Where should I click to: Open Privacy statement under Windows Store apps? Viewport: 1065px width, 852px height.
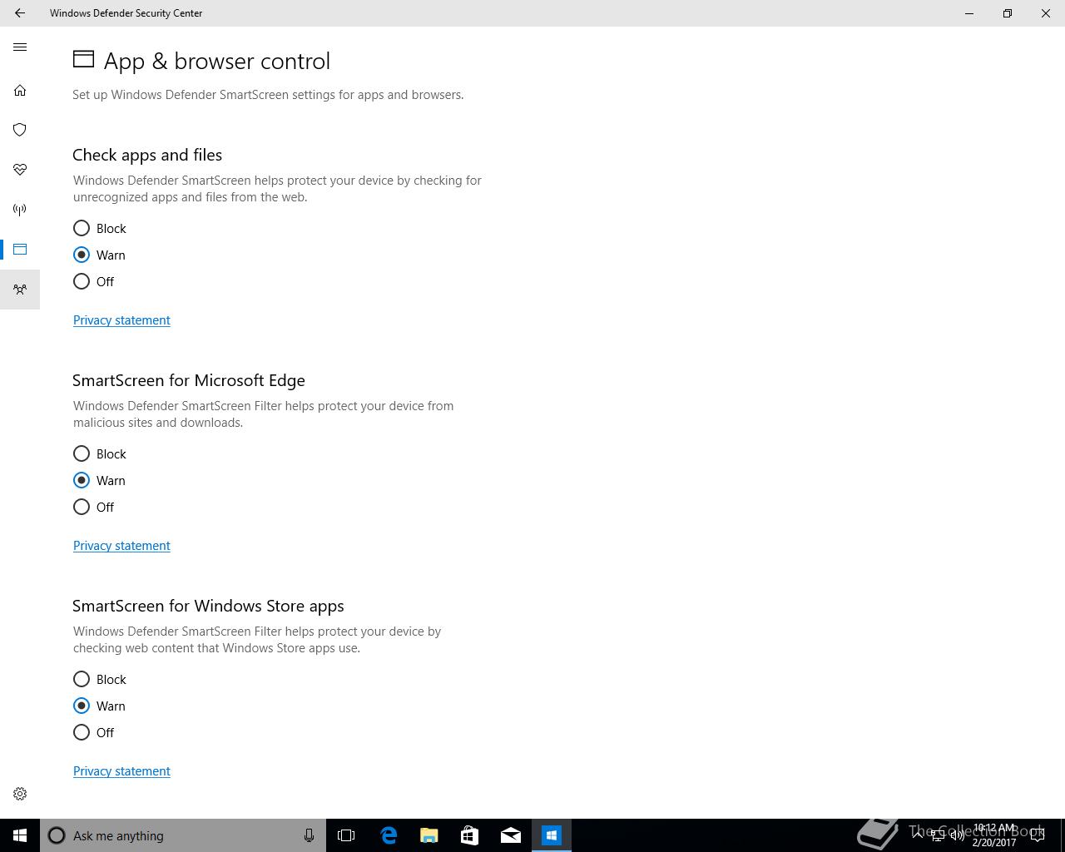coord(121,771)
